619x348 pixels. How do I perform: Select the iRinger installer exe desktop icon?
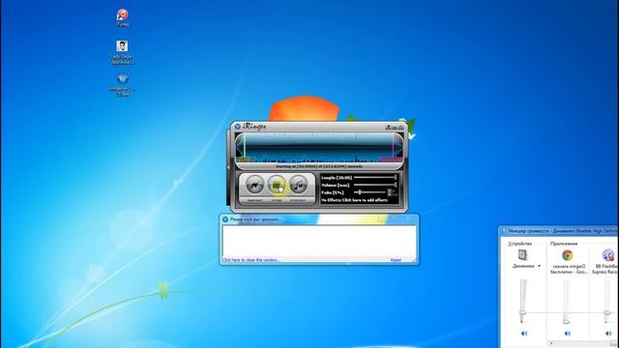[x=123, y=84]
